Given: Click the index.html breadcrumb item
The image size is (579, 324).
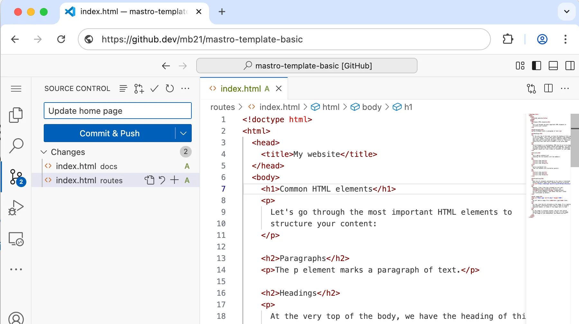Looking at the screenshot, I should (x=279, y=107).
